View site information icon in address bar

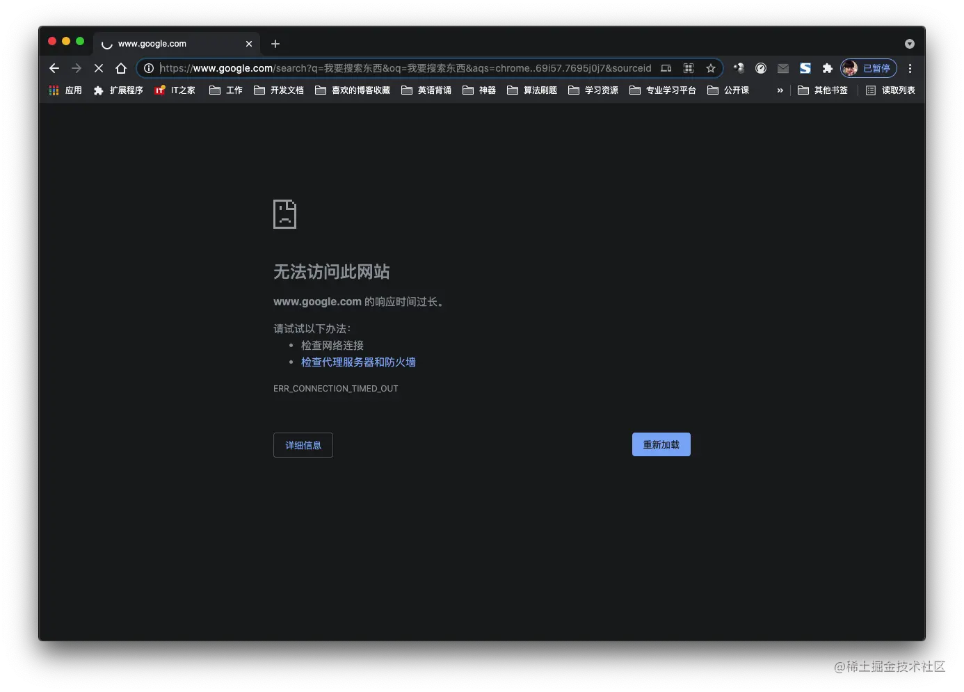(149, 68)
